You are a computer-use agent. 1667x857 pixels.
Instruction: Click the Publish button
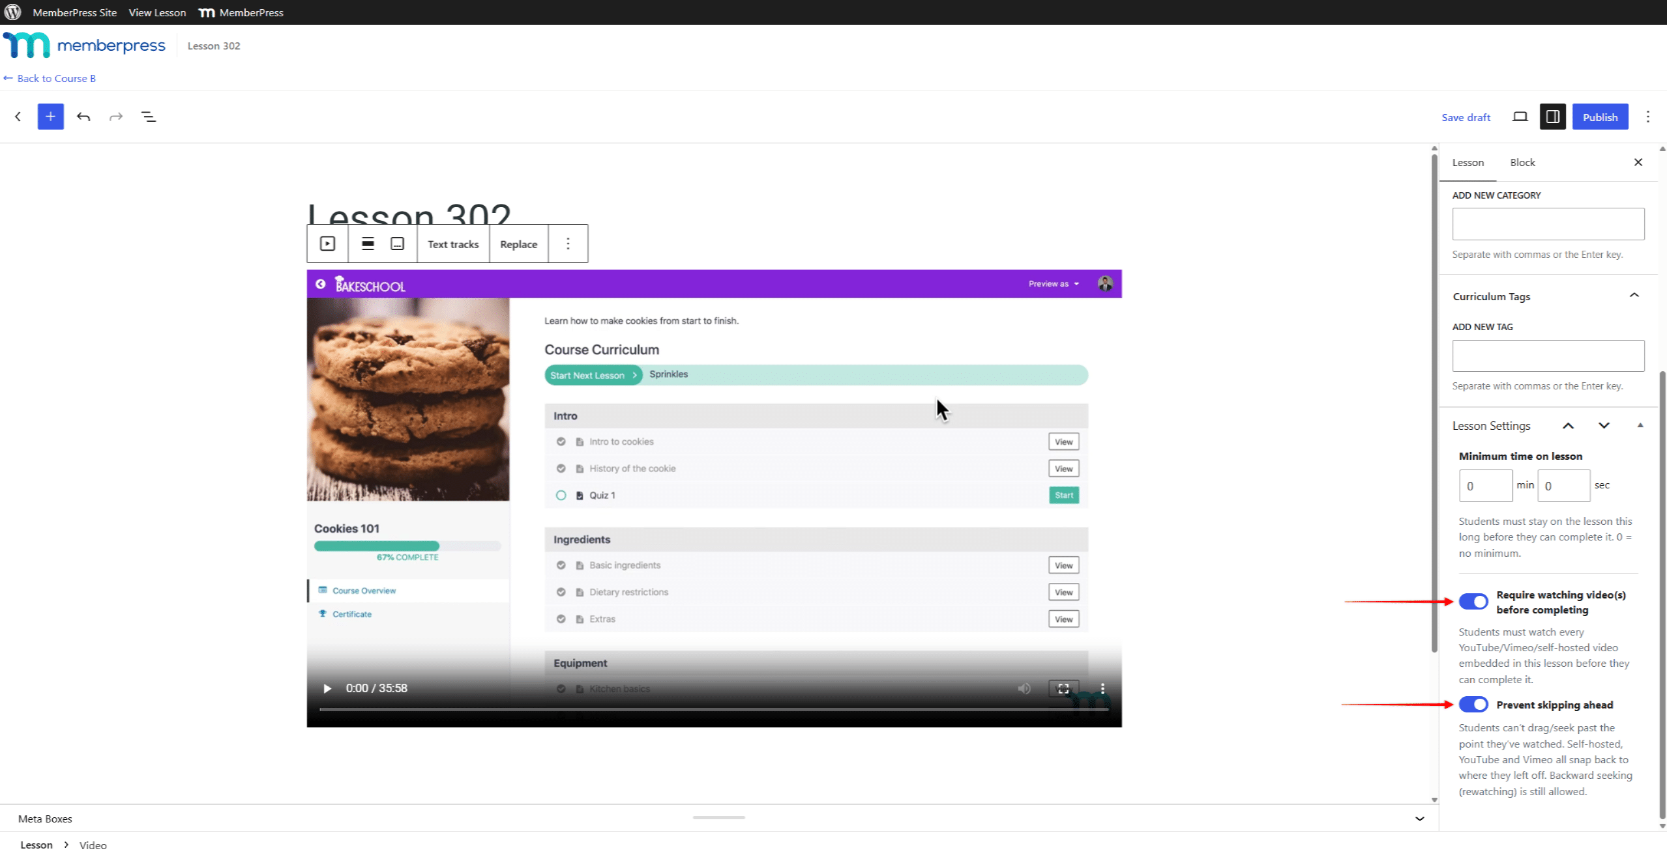click(x=1600, y=117)
